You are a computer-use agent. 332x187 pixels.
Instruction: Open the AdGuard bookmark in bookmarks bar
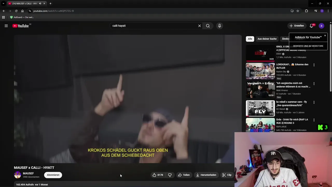click(x=22, y=17)
